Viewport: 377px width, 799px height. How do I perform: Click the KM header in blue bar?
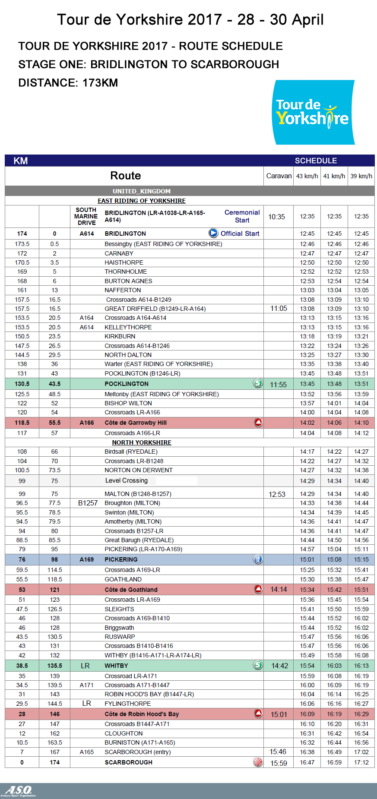(x=21, y=161)
